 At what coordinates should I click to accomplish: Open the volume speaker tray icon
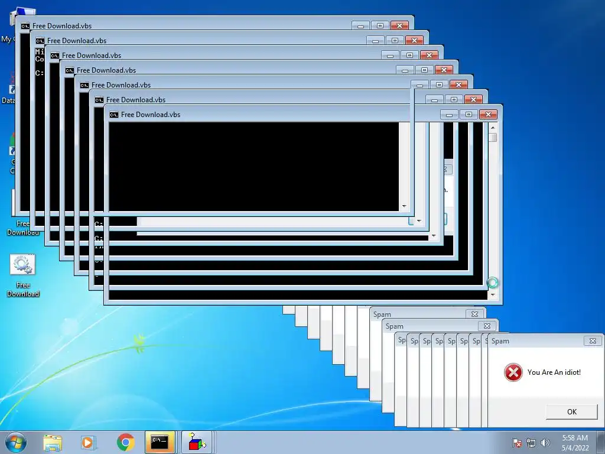click(545, 443)
